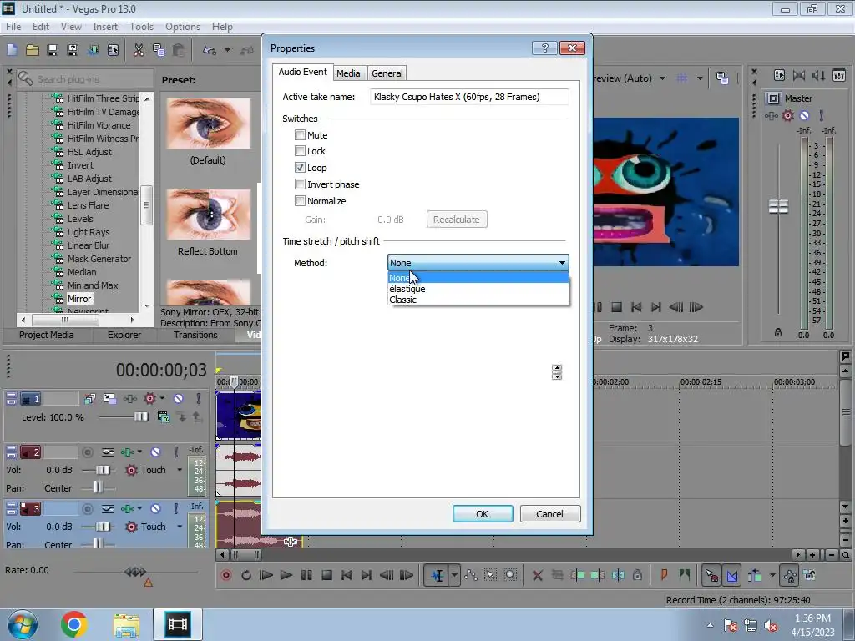Click Go to Start in transport bar

pyautogui.click(x=347, y=575)
